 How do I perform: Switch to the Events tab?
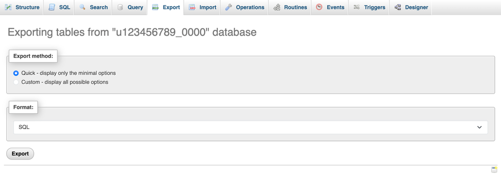(330, 7)
